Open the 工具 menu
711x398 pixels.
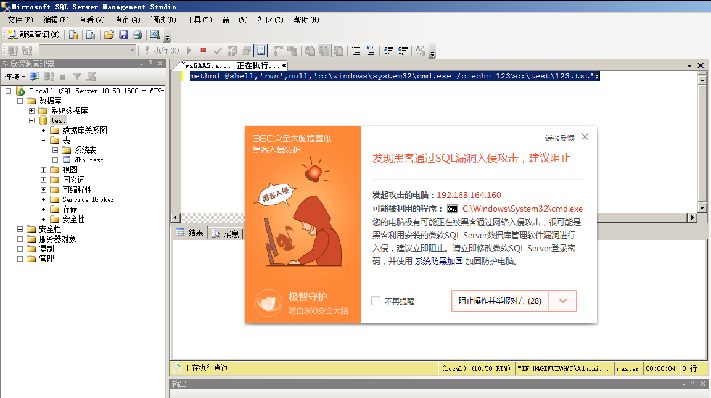pyautogui.click(x=199, y=20)
